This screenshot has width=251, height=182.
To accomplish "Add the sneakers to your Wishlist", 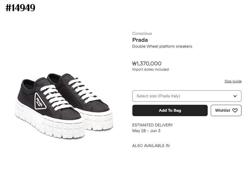I will point(226,110).
